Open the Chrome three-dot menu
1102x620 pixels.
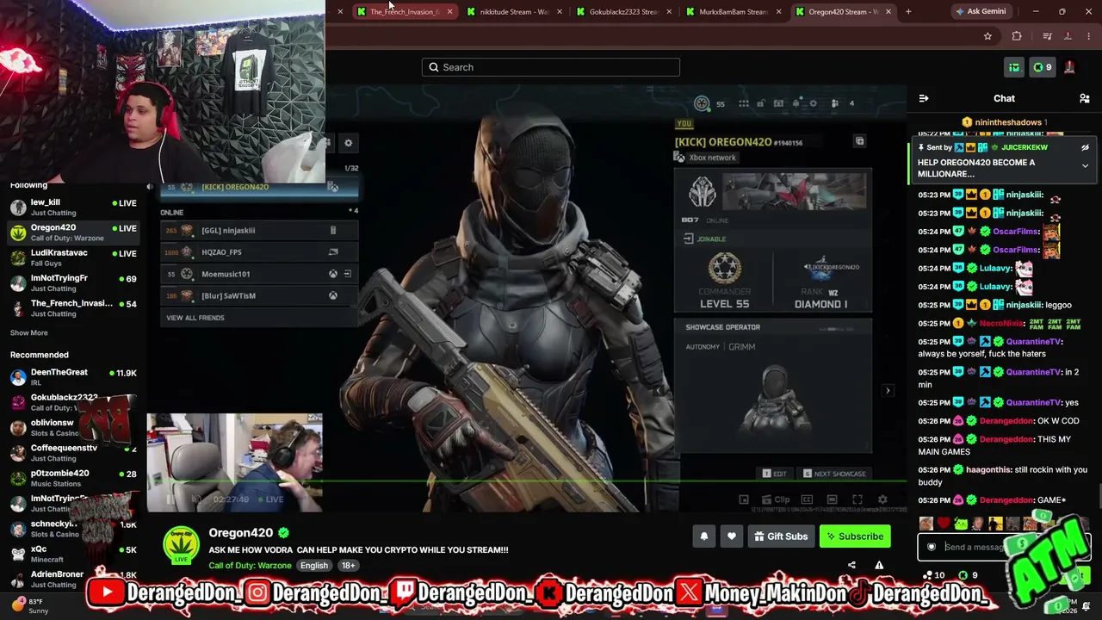pyautogui.click(x=1089, y=36)
